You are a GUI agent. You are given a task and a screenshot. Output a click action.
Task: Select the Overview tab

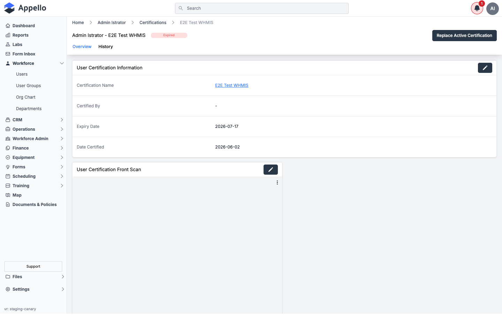pos(82,47)
